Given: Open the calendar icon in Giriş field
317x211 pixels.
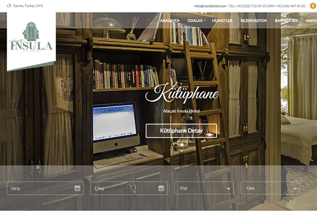Looking at the screenshot, I should click(78, 188).
